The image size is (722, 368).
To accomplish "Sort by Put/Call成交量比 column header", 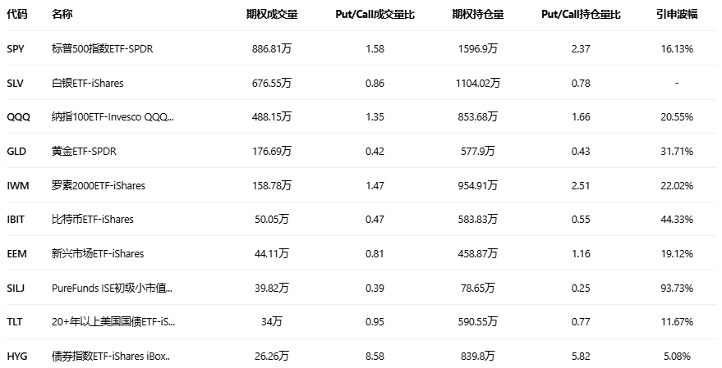I will [375, 15].
